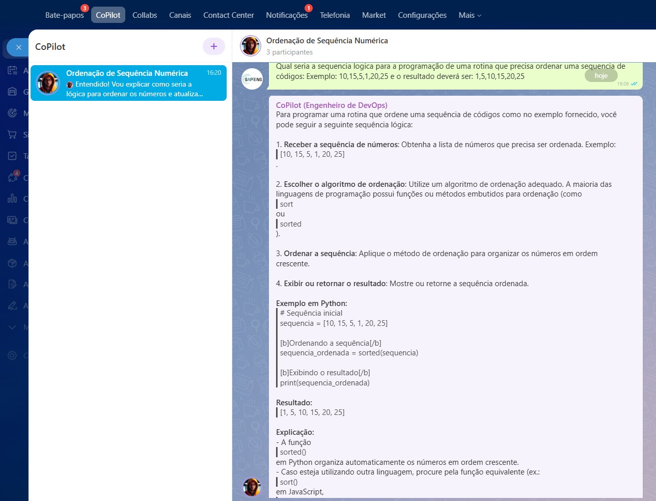Open the Configurações menu item

tap(422, 15)
